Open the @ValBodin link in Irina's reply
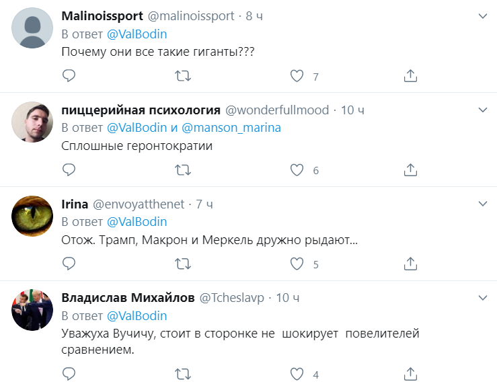This screenshot has width=497, height=388. (x=137, y=222)
